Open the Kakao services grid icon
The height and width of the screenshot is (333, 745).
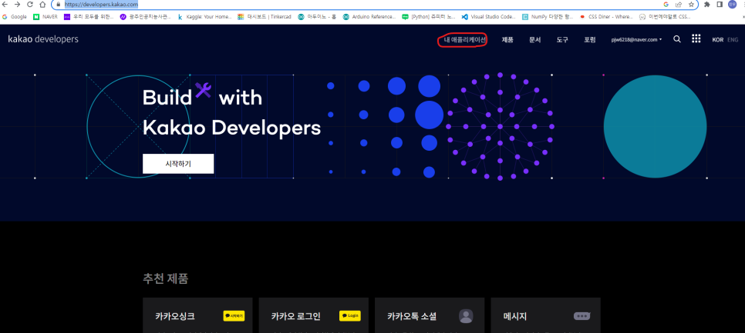coord(696,39)
